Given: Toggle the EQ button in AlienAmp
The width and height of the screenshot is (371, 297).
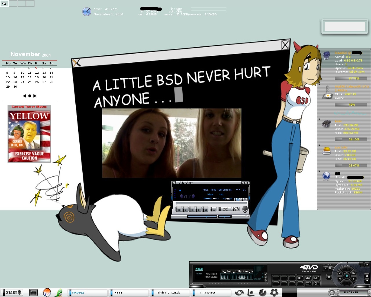Looking at the screenshot, I should click(238, 199).
